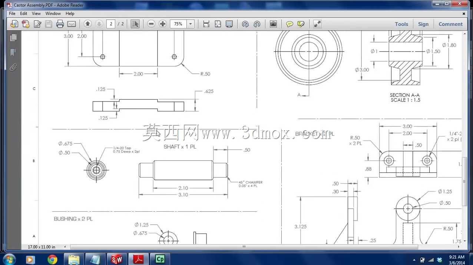Viewport: 473px width, 265px height.
Task: Open the Windows Start menu
Action: click(x=9, y=259)
